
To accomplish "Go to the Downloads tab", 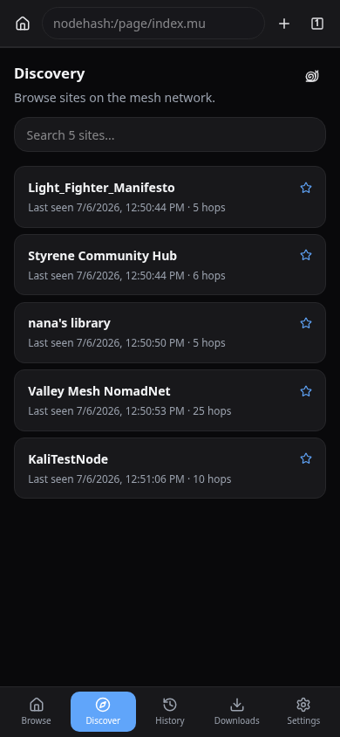I will pos(237,712).
